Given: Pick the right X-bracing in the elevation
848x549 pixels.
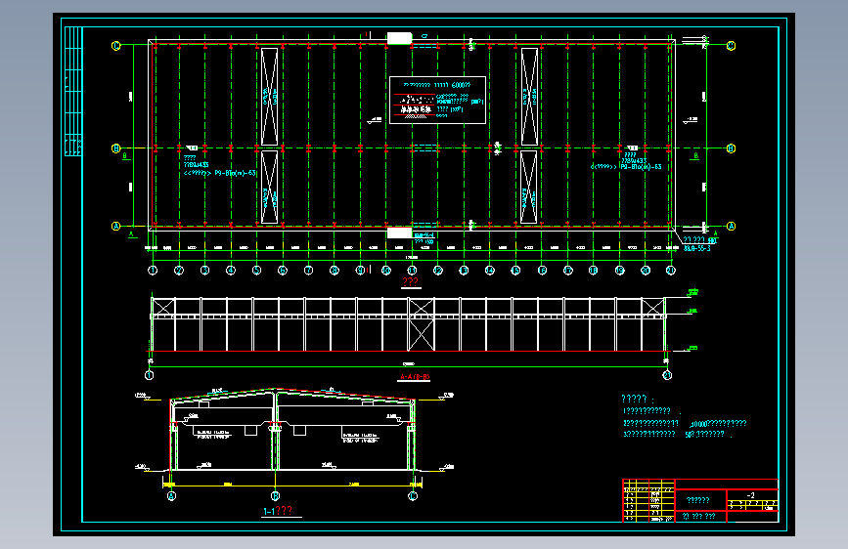Looking at the screenshot, I should click(x=652, y=307).
